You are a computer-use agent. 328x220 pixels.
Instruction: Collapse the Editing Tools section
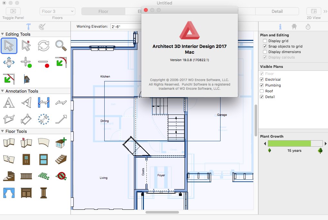2,34
